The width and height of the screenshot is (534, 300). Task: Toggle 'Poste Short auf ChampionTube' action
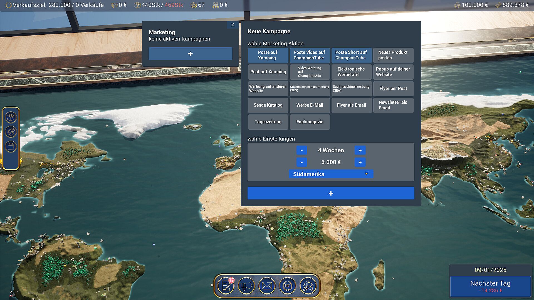tap(351, 55)
